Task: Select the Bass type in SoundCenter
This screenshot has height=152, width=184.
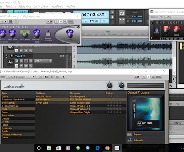Action: pos(18,109)
